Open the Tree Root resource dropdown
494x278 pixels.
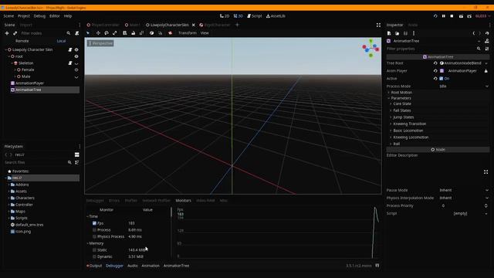486,63
